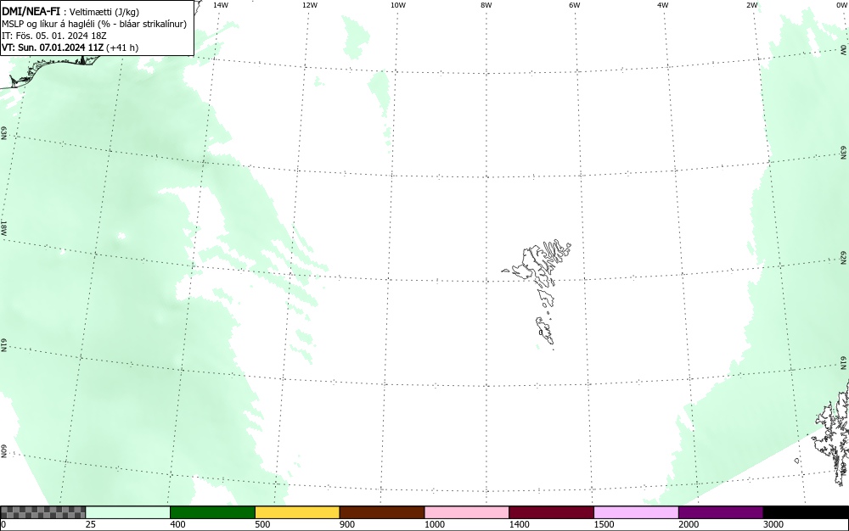Click the 'IT: Fös. 05. 01. 2024 18Z' line

pos(54,36)
